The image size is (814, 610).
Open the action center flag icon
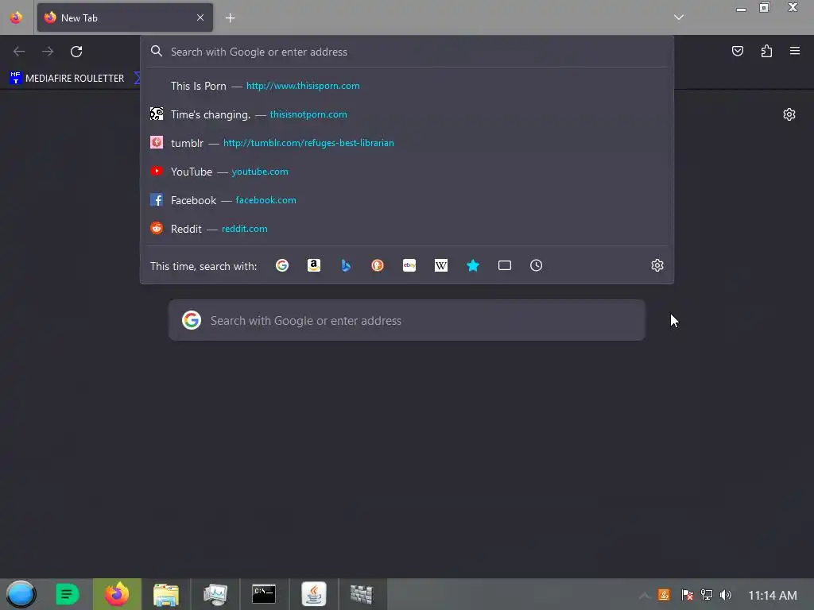click(x=687, y=595)
